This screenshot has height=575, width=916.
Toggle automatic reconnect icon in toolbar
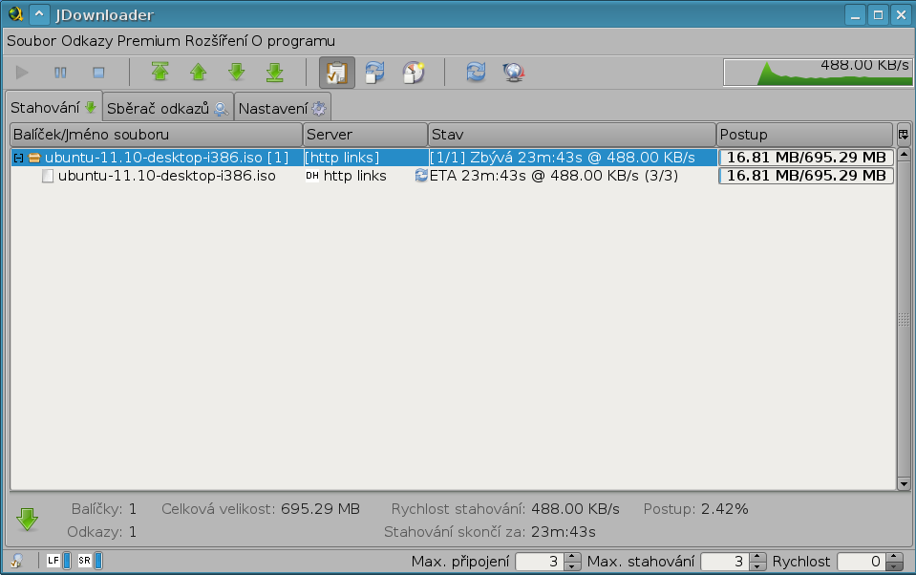374,73
